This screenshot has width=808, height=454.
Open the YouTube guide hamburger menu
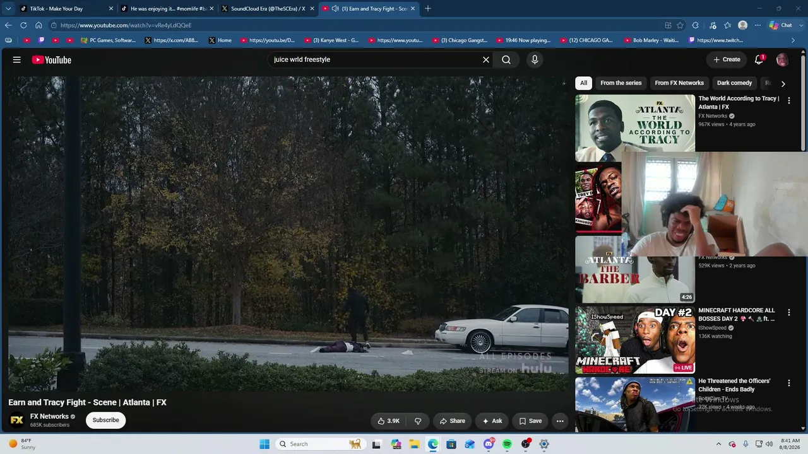coord(17,60)
